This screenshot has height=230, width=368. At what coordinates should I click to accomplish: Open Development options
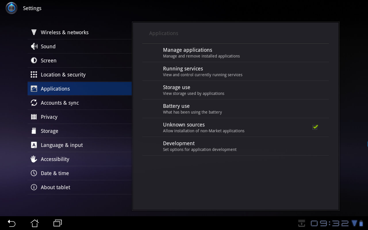235,146
